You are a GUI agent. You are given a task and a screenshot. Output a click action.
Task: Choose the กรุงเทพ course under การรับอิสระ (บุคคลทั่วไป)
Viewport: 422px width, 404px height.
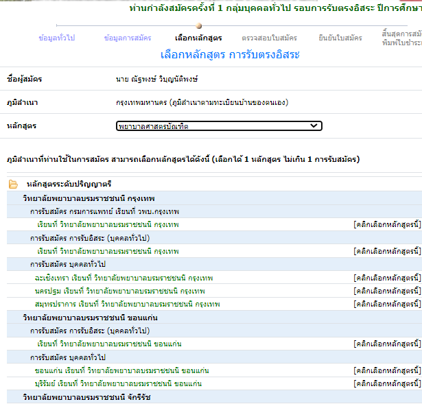pos(387,251)
